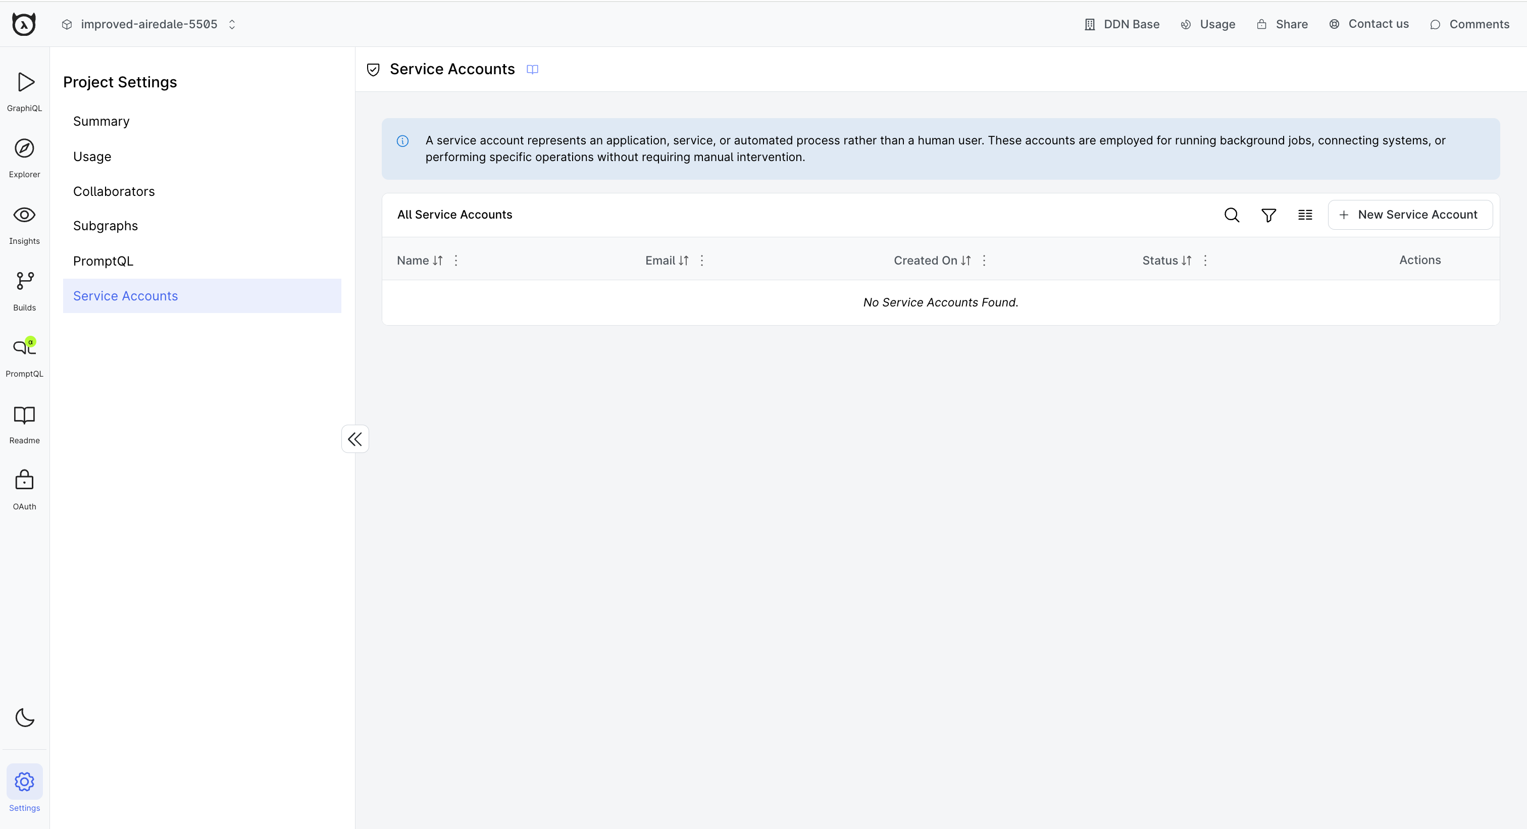Toggle column visibility with grid icon
Viewport: 1527px width, 829px height.
coord(1304,215)
